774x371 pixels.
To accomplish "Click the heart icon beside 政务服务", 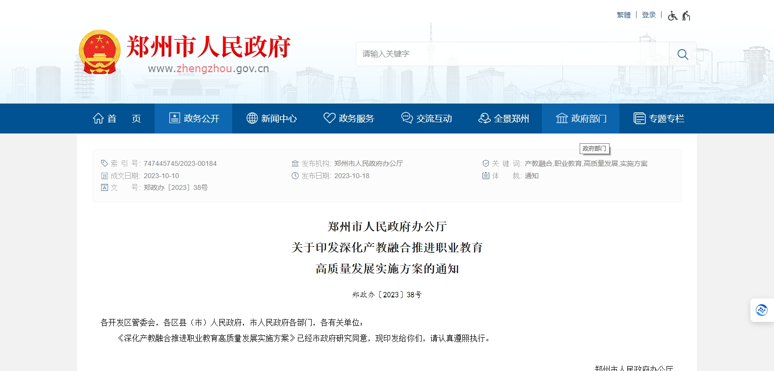I will tap(329, 118).
